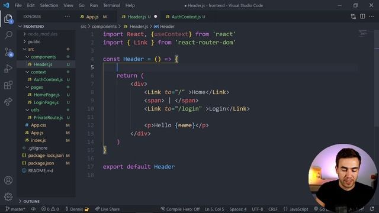Click the VS Code logo icon
The width and height of the screenshot is (379, 213).
coord(6,5)
